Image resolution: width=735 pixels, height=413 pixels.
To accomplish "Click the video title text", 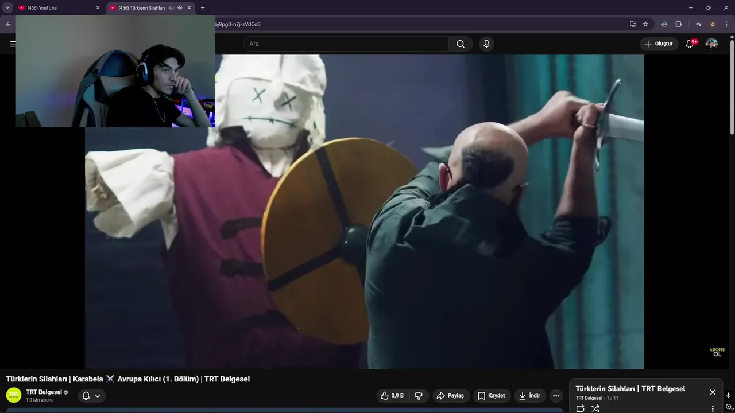I will [128, 379].
